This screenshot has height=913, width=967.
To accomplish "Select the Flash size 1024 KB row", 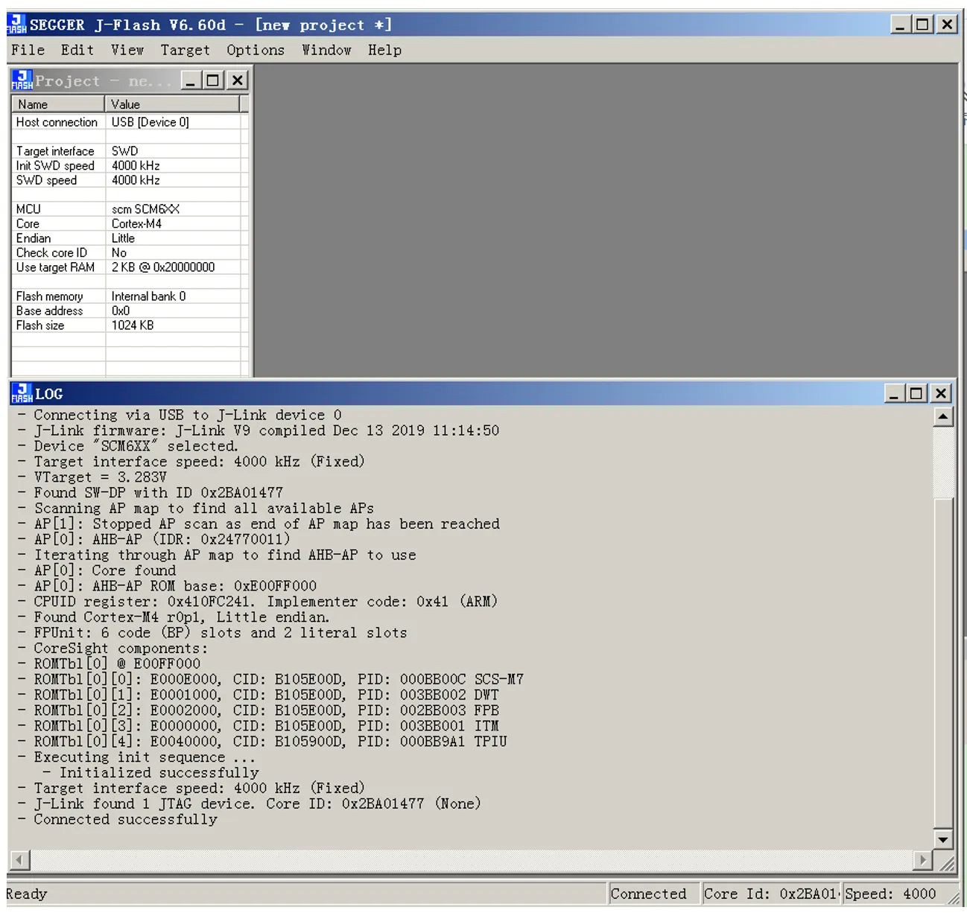I will coord(127,325).
